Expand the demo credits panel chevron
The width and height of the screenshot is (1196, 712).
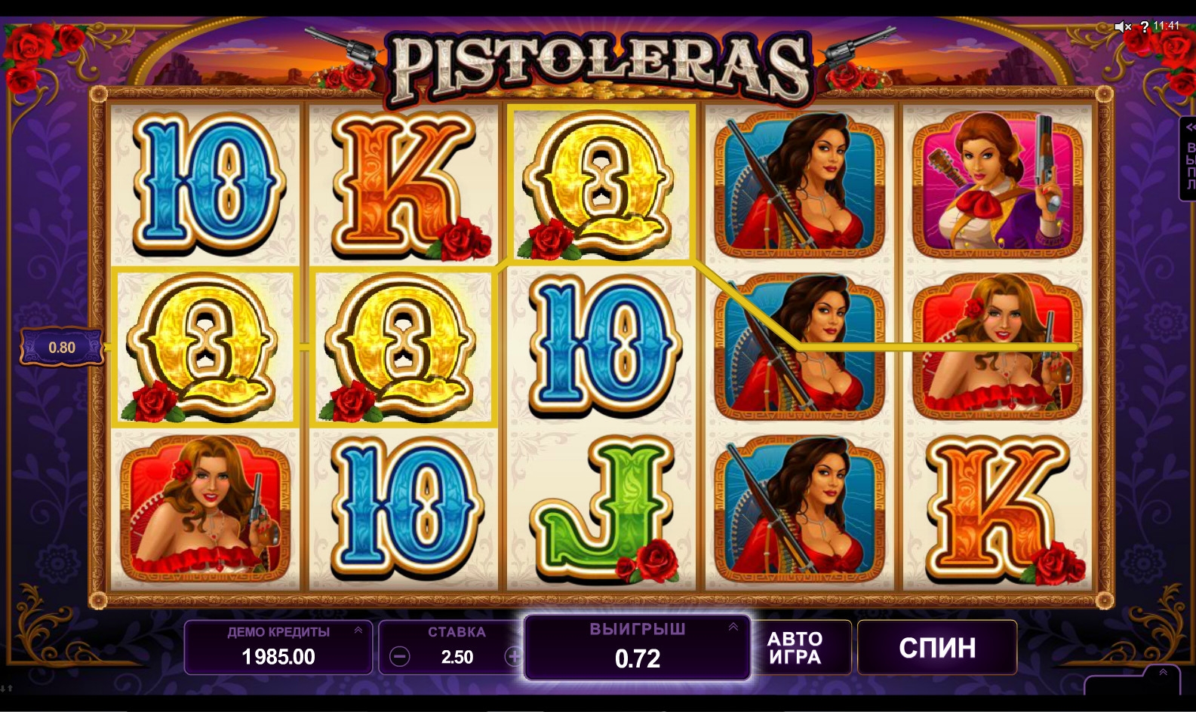[358, 631]
